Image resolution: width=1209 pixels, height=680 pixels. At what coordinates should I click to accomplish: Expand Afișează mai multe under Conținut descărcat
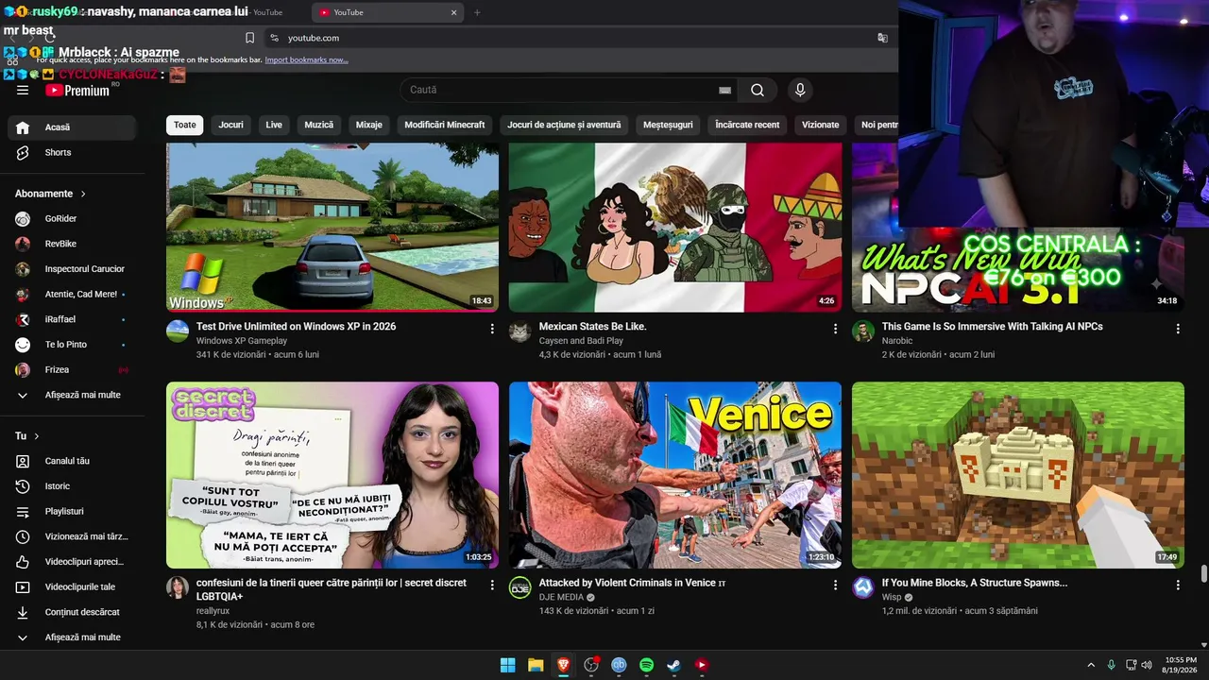[72, 637]
